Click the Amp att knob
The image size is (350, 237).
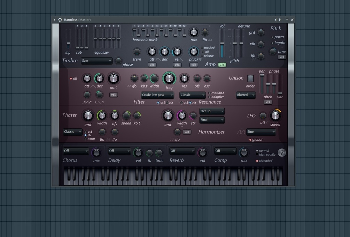(x=152, y=52)
